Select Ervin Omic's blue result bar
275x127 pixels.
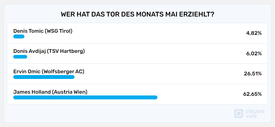coord(44,77)
